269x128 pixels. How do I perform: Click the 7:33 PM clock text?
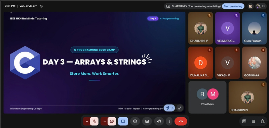10,6
